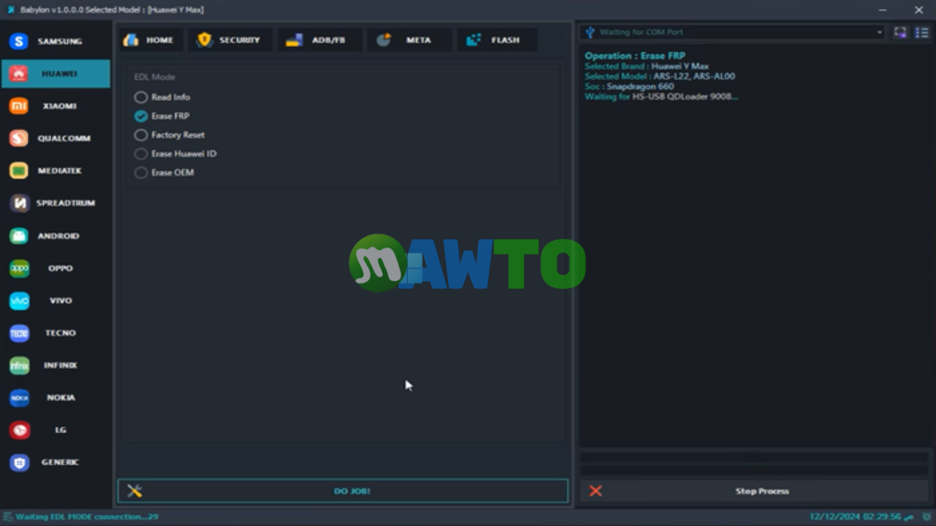The height and width of the screenshot is (526, 936).
Task: Start the operation with DO JOB!
Action: point(343,491)
